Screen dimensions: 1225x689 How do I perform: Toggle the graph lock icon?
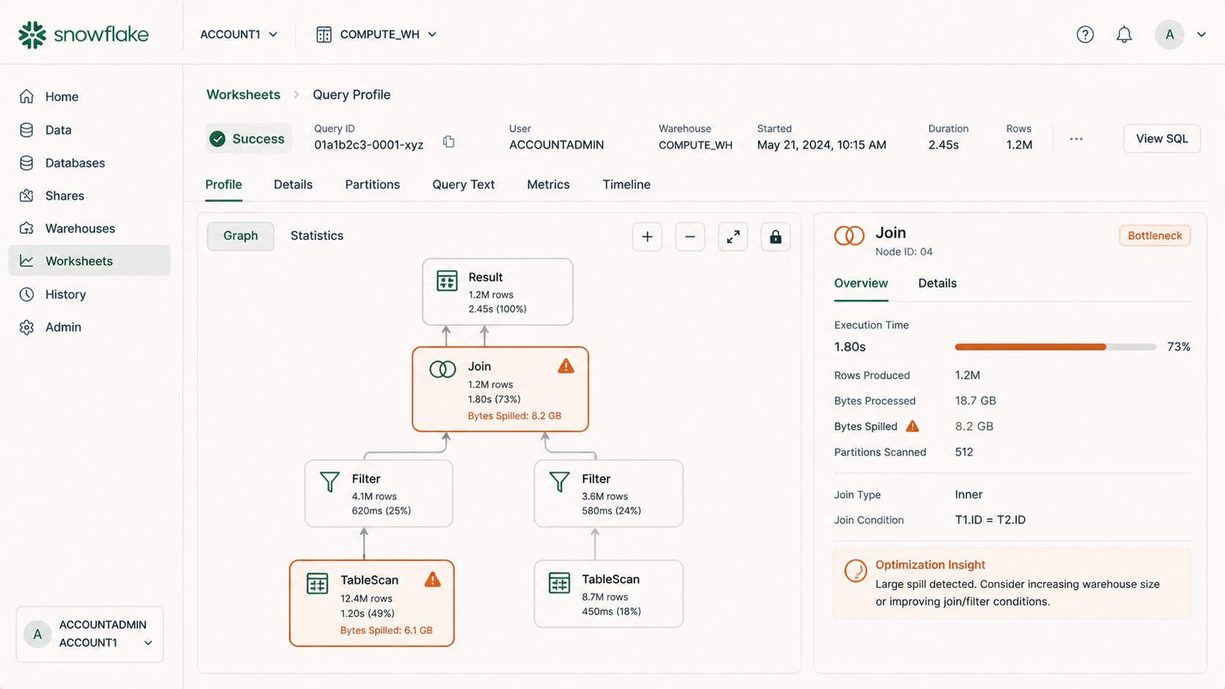pos(775,237)
